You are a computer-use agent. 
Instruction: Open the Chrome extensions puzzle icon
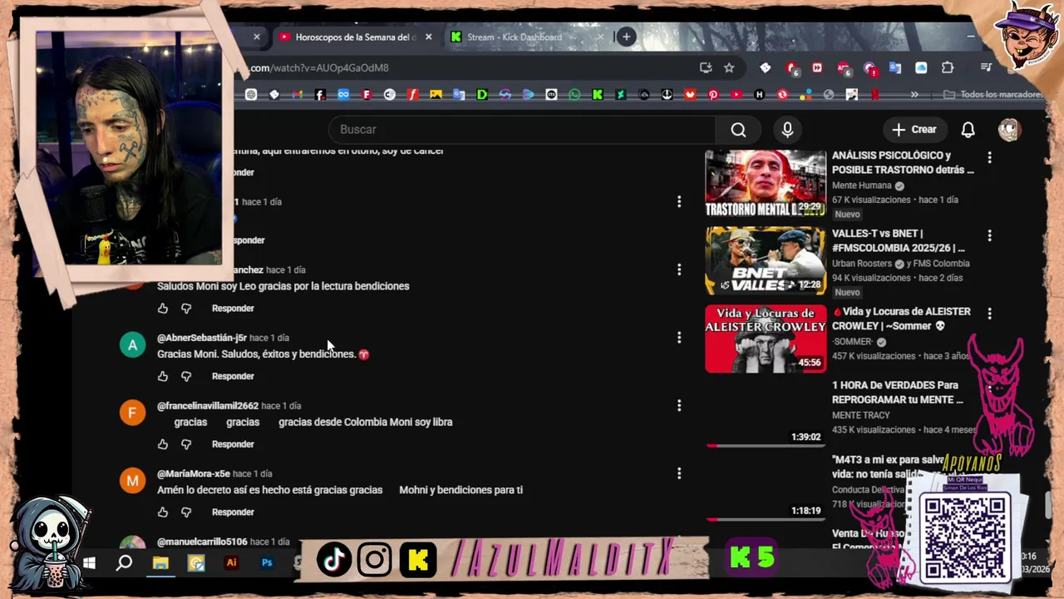[948, 67]
